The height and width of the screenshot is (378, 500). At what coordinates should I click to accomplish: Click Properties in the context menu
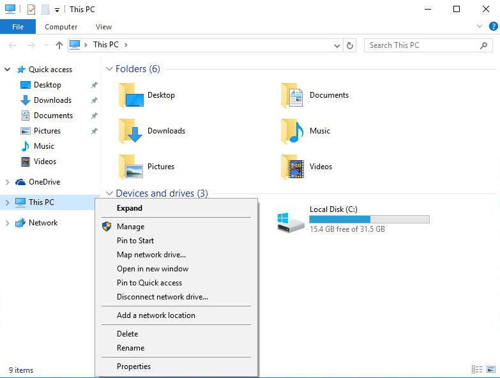coord(133,367)
